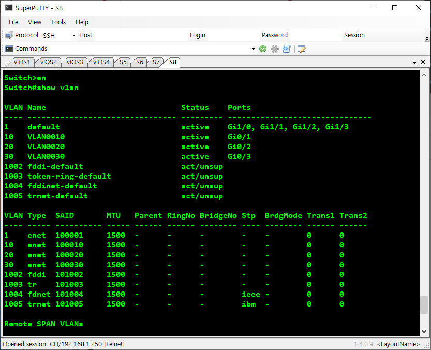
Task: Click 'Opened session: CLI/192.168.1.250 [Telnet]' status text
Action: (64, 344)
